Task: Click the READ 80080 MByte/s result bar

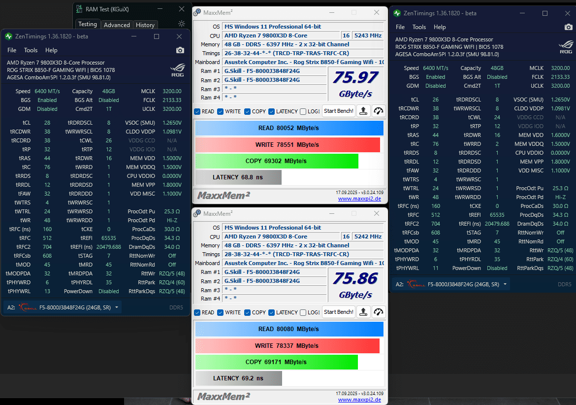Action: pyautogui.click(x=289, y=329)
